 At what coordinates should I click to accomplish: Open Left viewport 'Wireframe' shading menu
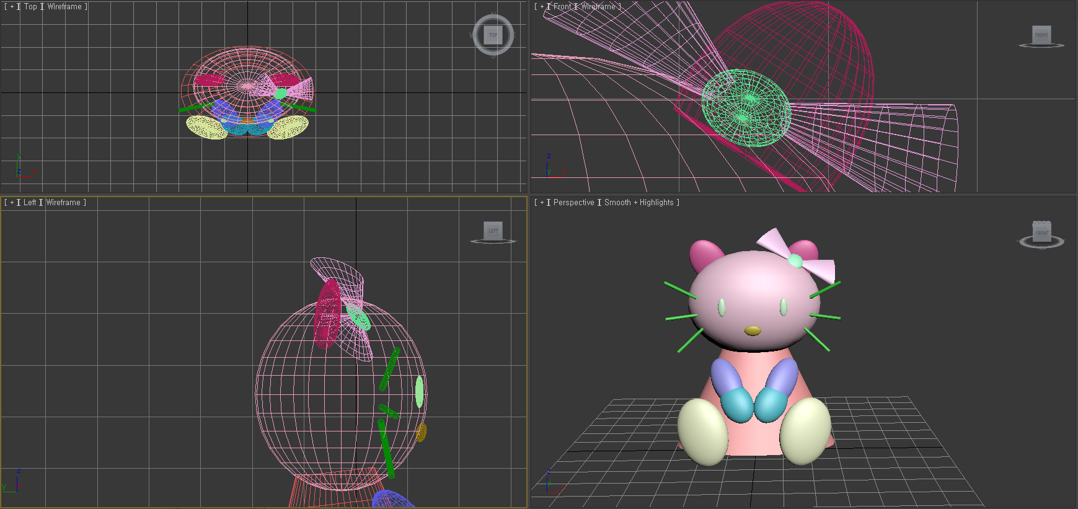click(63, 203)
